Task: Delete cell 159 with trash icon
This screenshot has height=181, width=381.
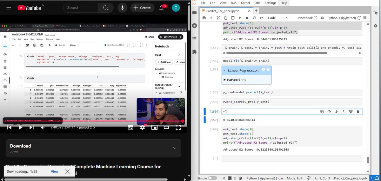Action: coord(358,111)
